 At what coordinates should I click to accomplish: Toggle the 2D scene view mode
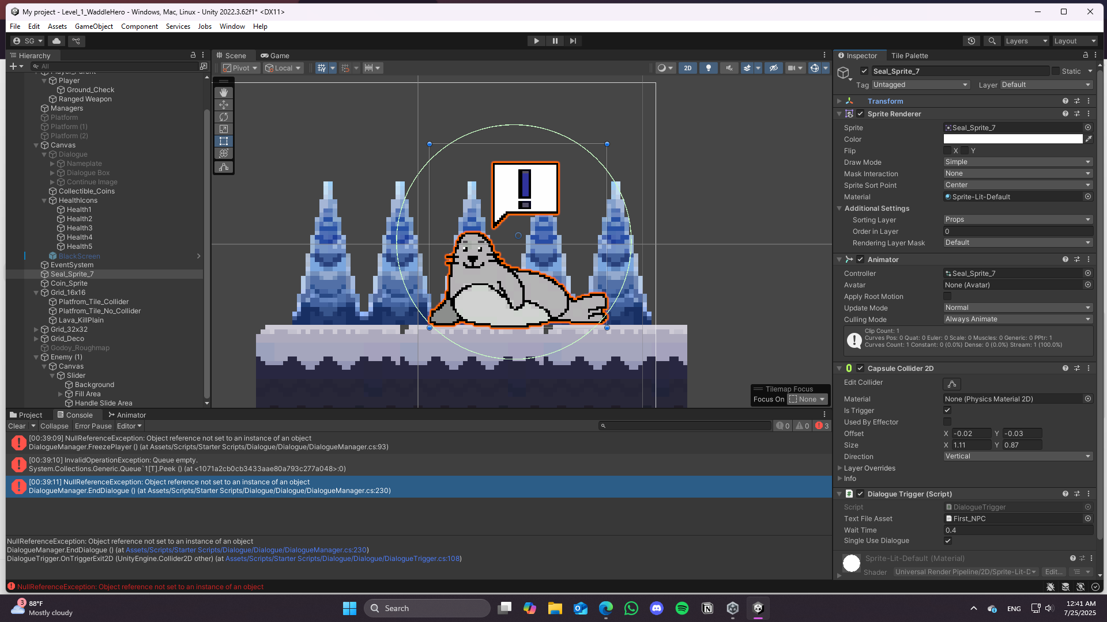point(688,68)
